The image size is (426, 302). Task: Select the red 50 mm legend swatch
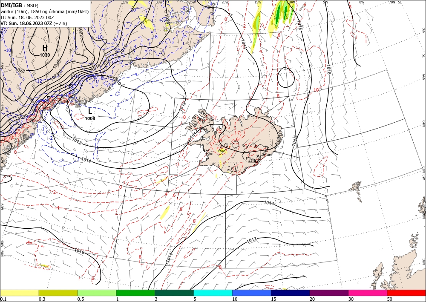click(x=406, y=293)
